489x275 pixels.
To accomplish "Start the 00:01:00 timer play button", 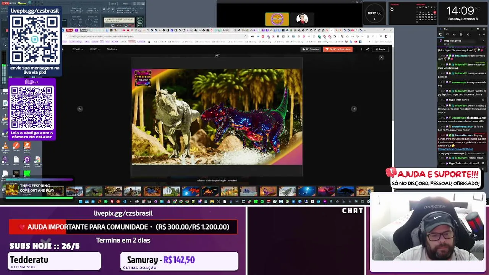I will pos(374,19).
